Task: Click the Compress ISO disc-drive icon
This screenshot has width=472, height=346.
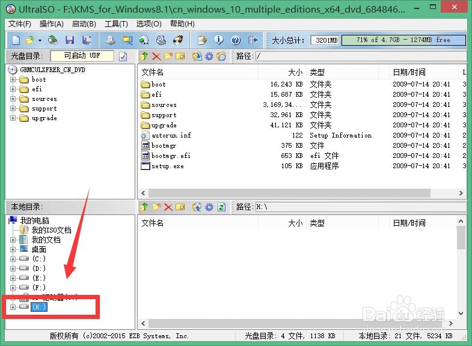Action: click(x=161, y=40)
